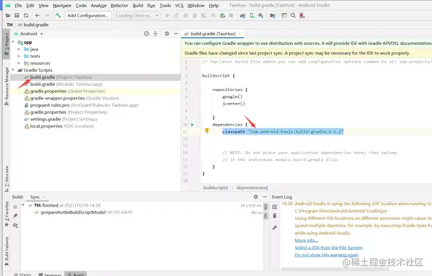Collapse the TH: finished build node
Screen dimensions: 432x276
click(23, 205)
